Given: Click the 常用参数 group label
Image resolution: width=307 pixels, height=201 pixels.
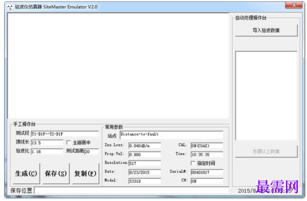Looking at the screenshot, I should pyautogui.click(x=114, y=127).
